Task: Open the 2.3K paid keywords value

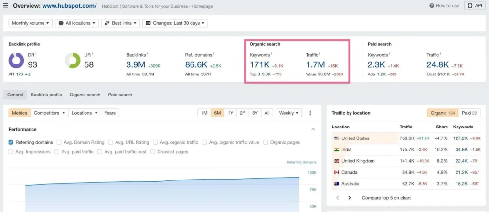Action: (377, 65)
